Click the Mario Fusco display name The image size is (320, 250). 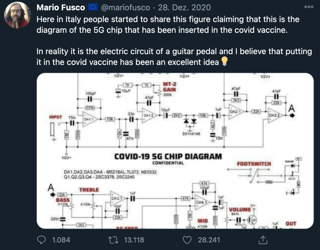point(61,8)
